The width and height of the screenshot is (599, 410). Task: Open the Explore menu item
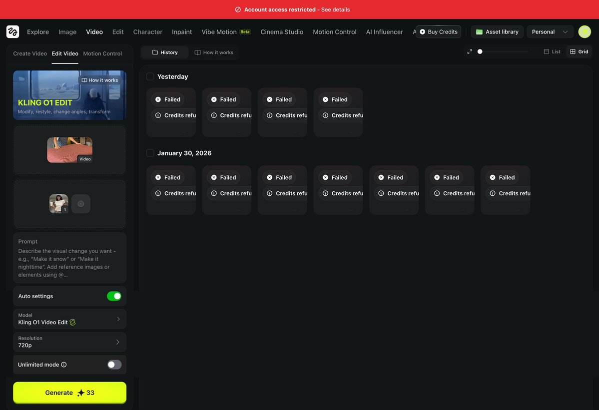tap(38, 31)
